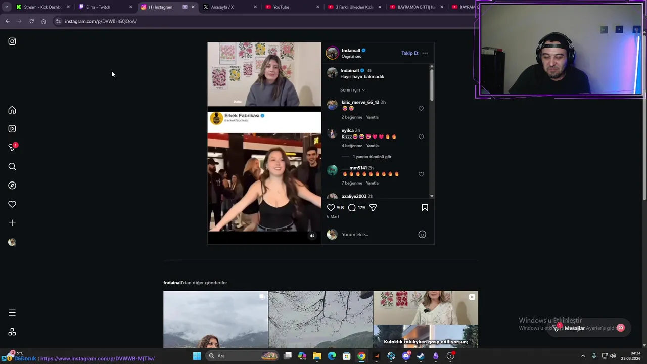Open browser home button

(43, 21)
